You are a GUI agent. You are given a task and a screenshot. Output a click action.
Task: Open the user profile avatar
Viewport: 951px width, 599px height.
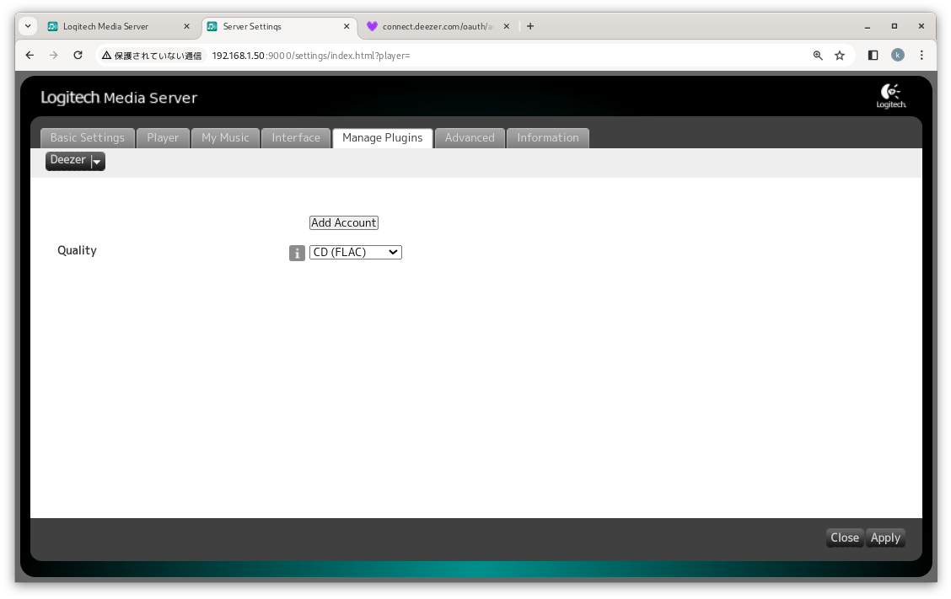pos(898,55)
